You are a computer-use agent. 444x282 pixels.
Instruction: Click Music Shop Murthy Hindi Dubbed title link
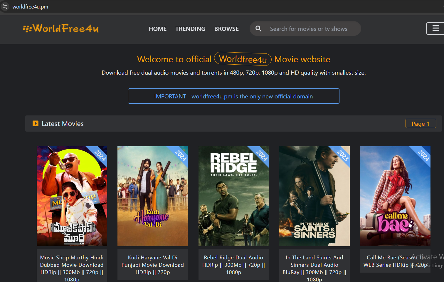tap(72, 268)
